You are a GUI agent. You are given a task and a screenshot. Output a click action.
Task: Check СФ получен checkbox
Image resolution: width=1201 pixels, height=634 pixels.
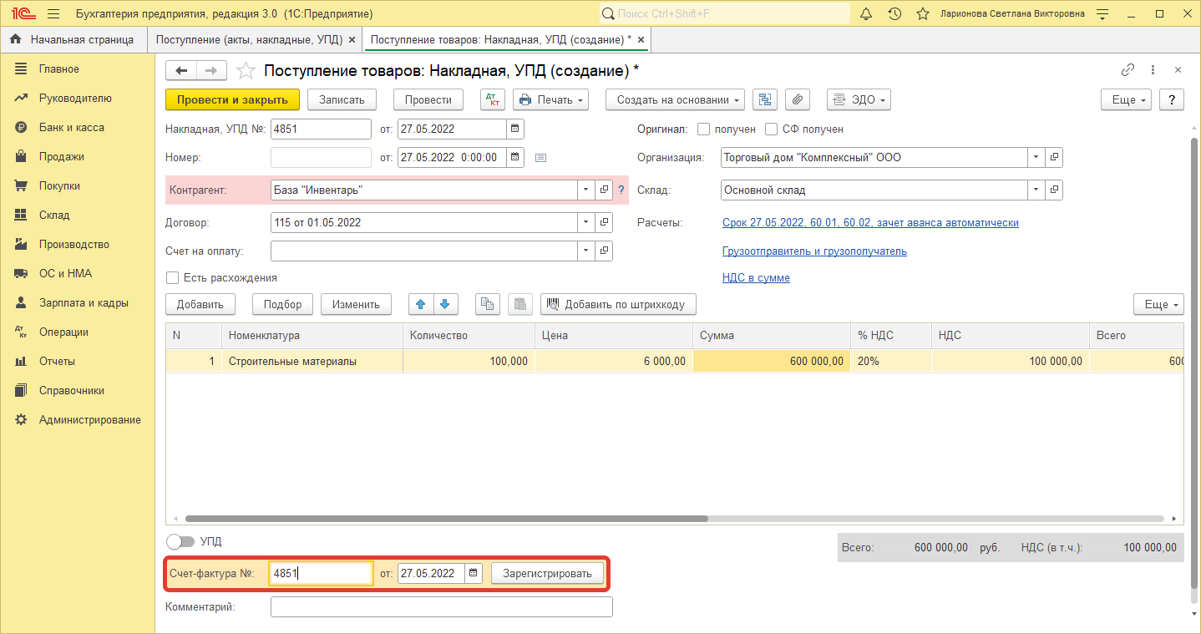tap(771, 129)
